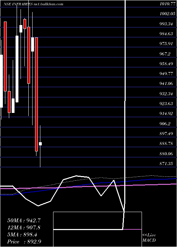
Task: Click the 932.34 price axis label
Action: 166,94
